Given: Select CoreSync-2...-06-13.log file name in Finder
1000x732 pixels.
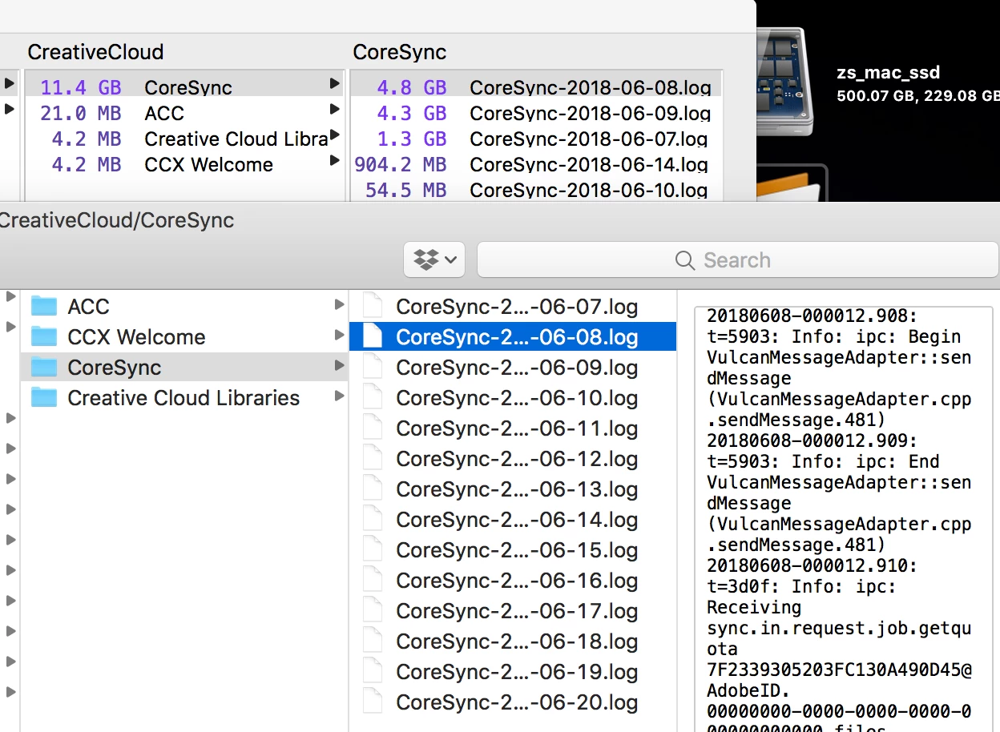Looking at the screenshot, I should pos(517,489).
